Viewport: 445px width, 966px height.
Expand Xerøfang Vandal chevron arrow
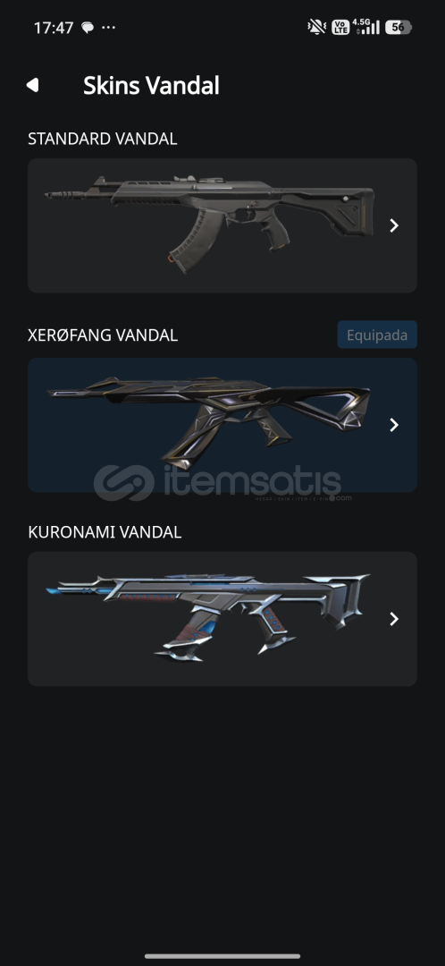[x=395, y=425]
